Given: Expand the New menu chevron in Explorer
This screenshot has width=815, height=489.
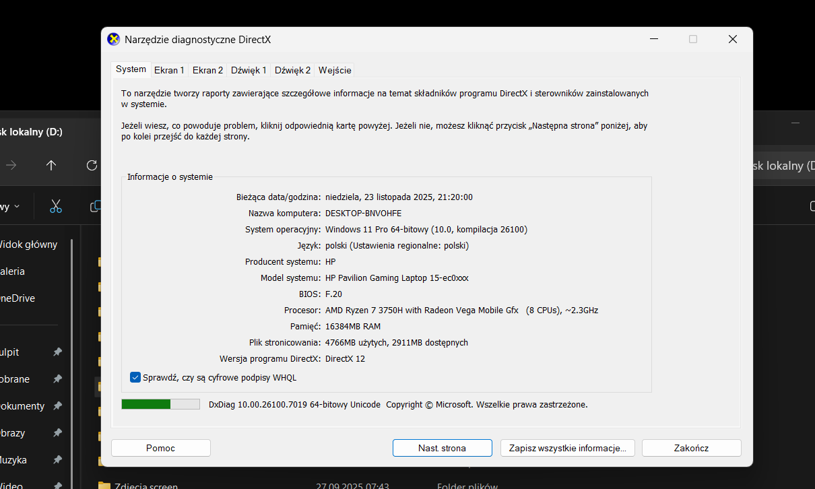Looking at the screenshot, I should tap(17, 207).
